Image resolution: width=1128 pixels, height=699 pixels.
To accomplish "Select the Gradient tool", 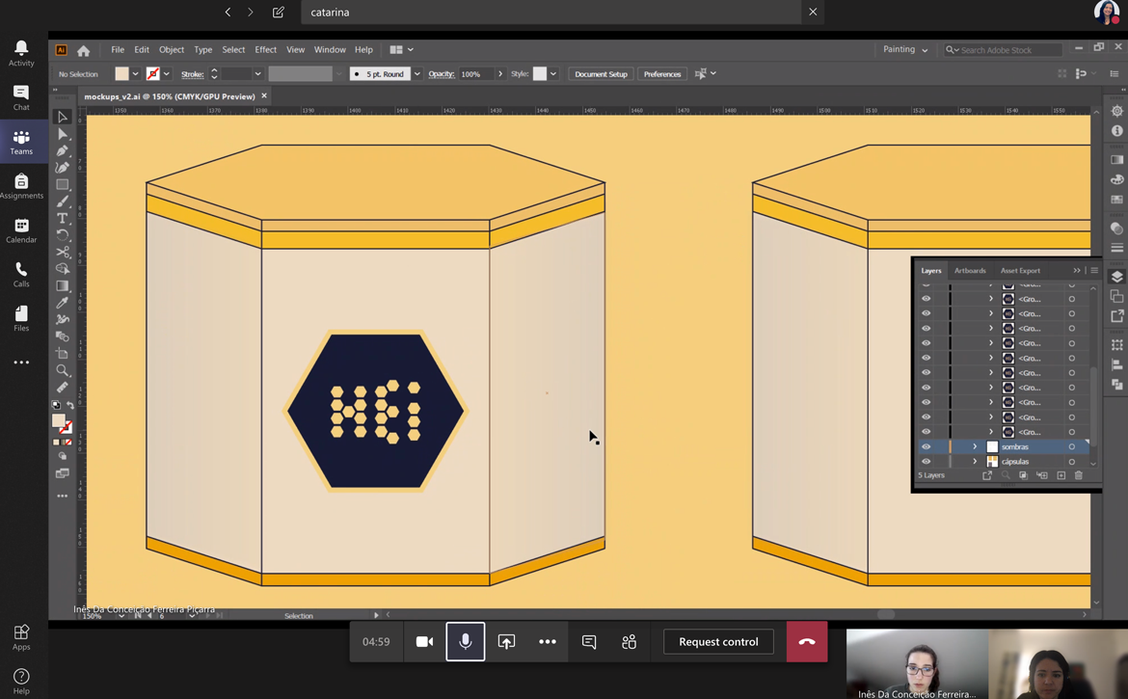I will pos(63,286).
